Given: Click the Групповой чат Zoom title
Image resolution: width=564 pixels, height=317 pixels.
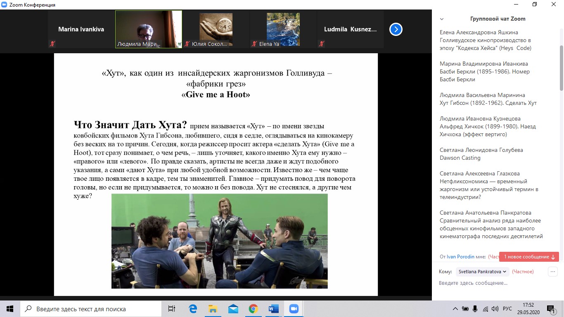Looking at the screenshot, I should (498, 19).
